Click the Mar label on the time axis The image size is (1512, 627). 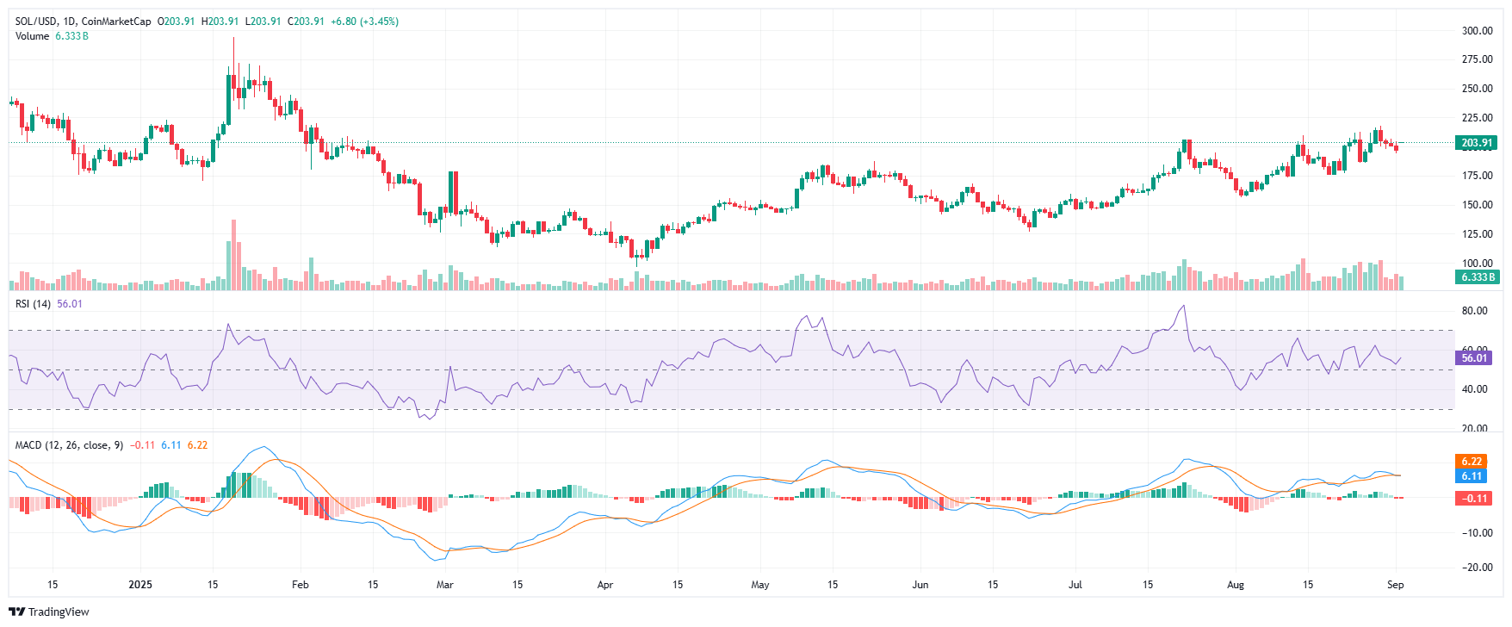(x=444, y=585)
